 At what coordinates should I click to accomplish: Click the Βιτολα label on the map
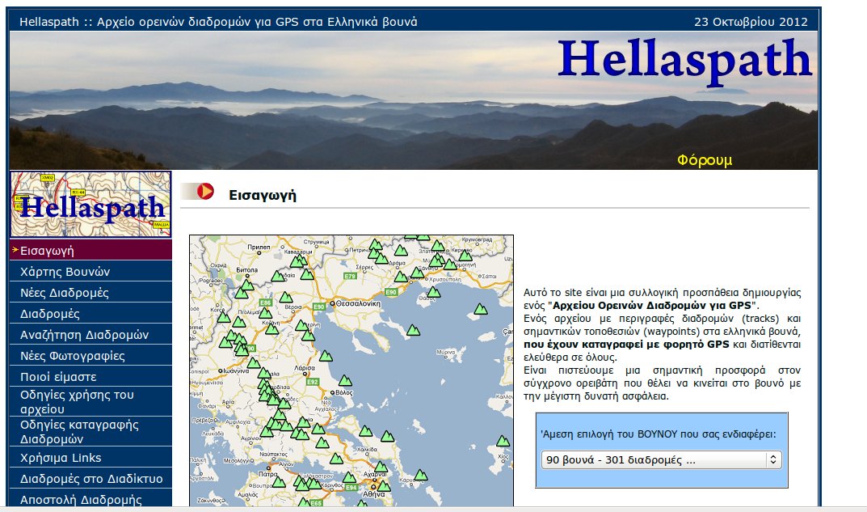tap(246, 270)
